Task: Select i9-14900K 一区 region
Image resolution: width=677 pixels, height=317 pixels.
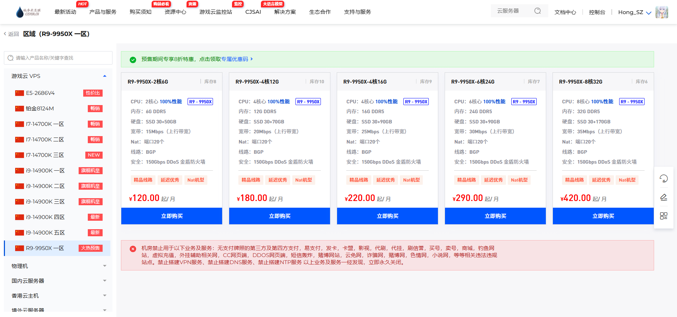Action: click(x=57, y=171)
